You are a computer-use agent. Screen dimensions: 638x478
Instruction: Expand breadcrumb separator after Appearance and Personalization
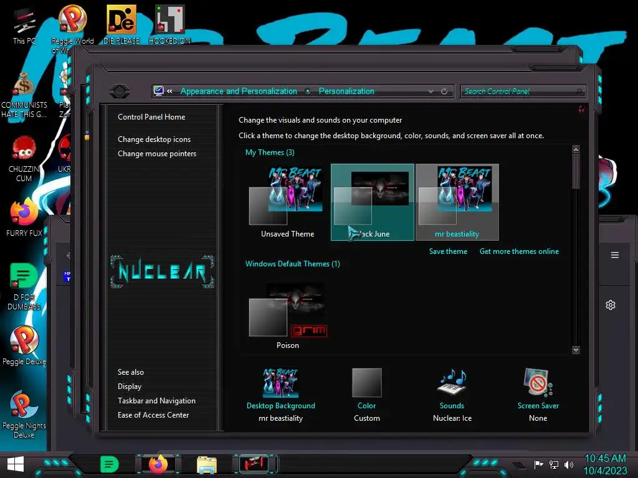click(308, 91)
